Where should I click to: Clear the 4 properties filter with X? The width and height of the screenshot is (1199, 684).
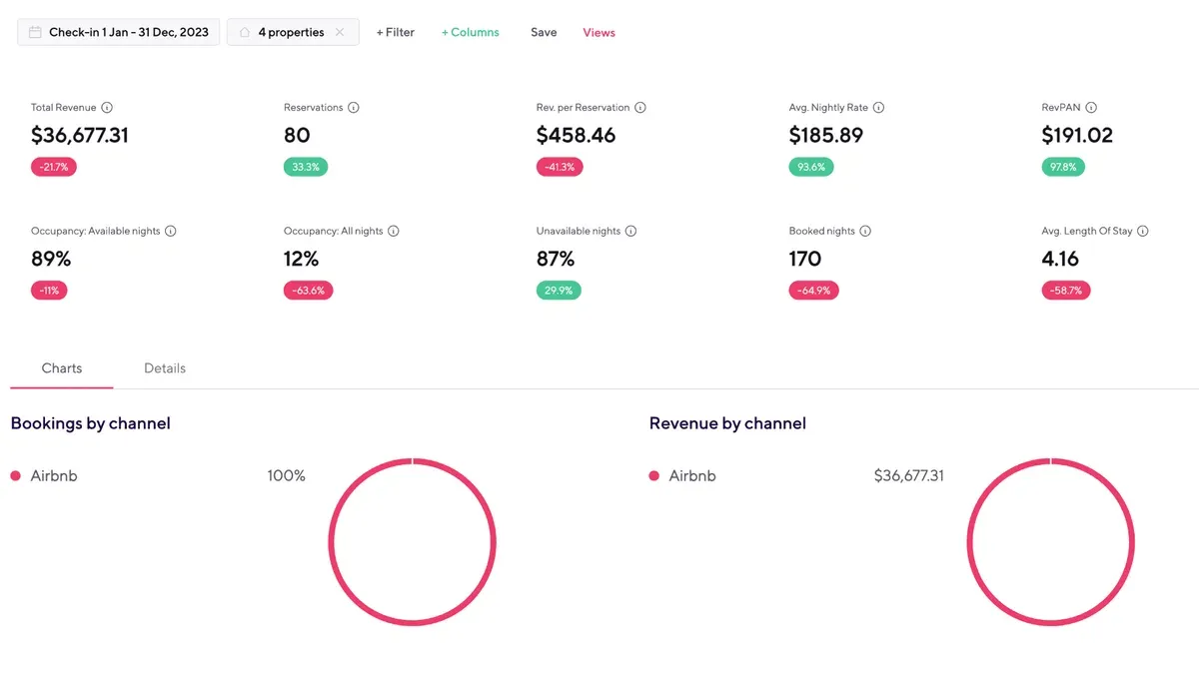(x=340, y=32)
